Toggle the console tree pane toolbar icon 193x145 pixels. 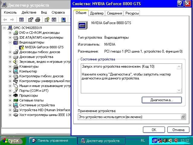click(21, 20)
